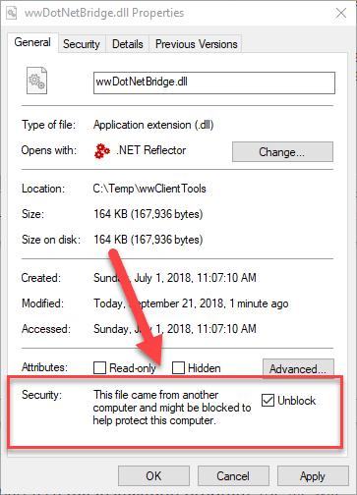Click the Location path C:\Temp\wwClientTools
Screen dimensions: 357x495
coord(149,189)
